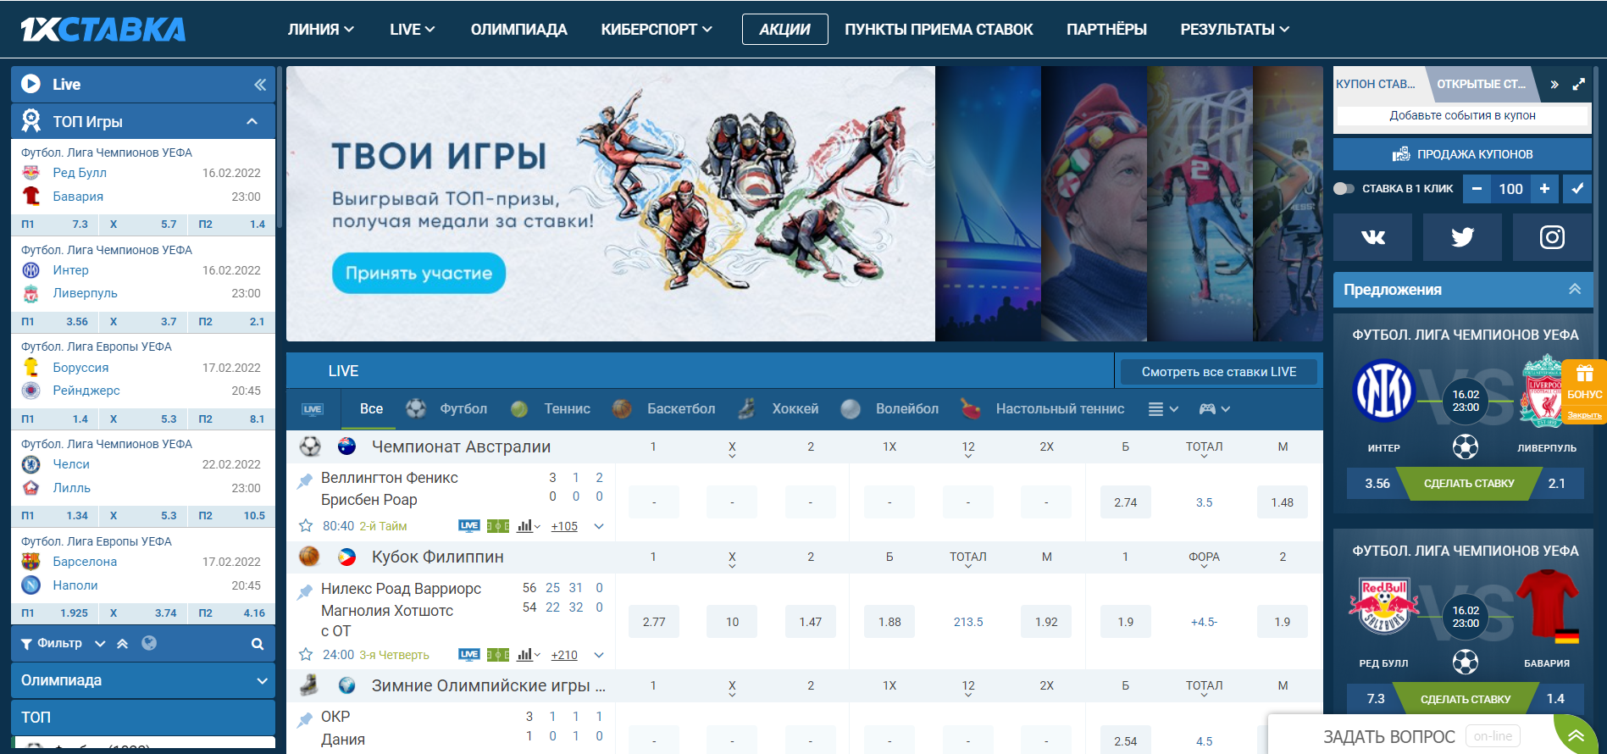1607x754 pixels.
Task: Select the Баскетбол sport tab
Action: [663, 409]
